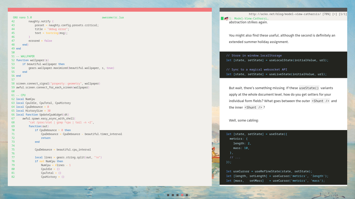
Task: Click the 'if not NumCpu then' line
Action: pyautogui.click(x=49, y=161)
